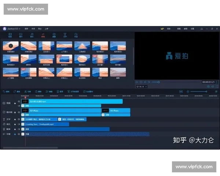
Task: Open the 16:9 aspect ratio dropdown
Action: pos(142,87)
